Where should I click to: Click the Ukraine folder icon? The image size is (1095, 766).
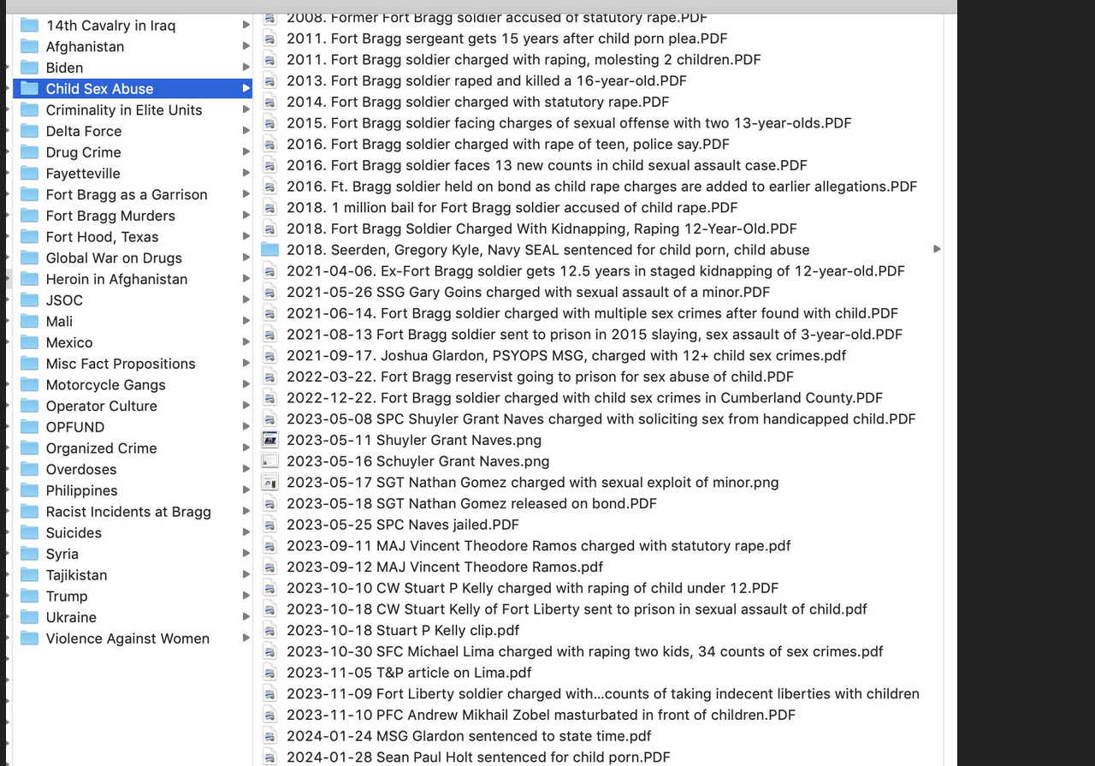(30, 617)
